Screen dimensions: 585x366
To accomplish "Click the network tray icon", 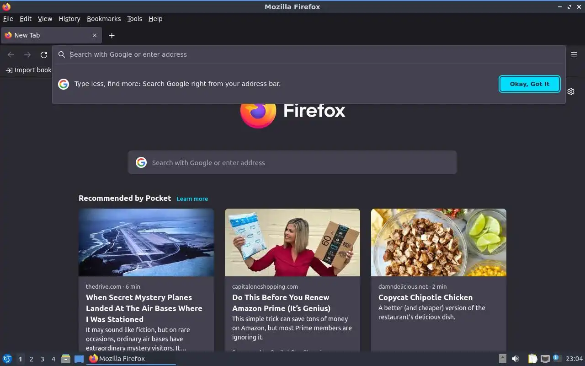I will click(545, 359).
